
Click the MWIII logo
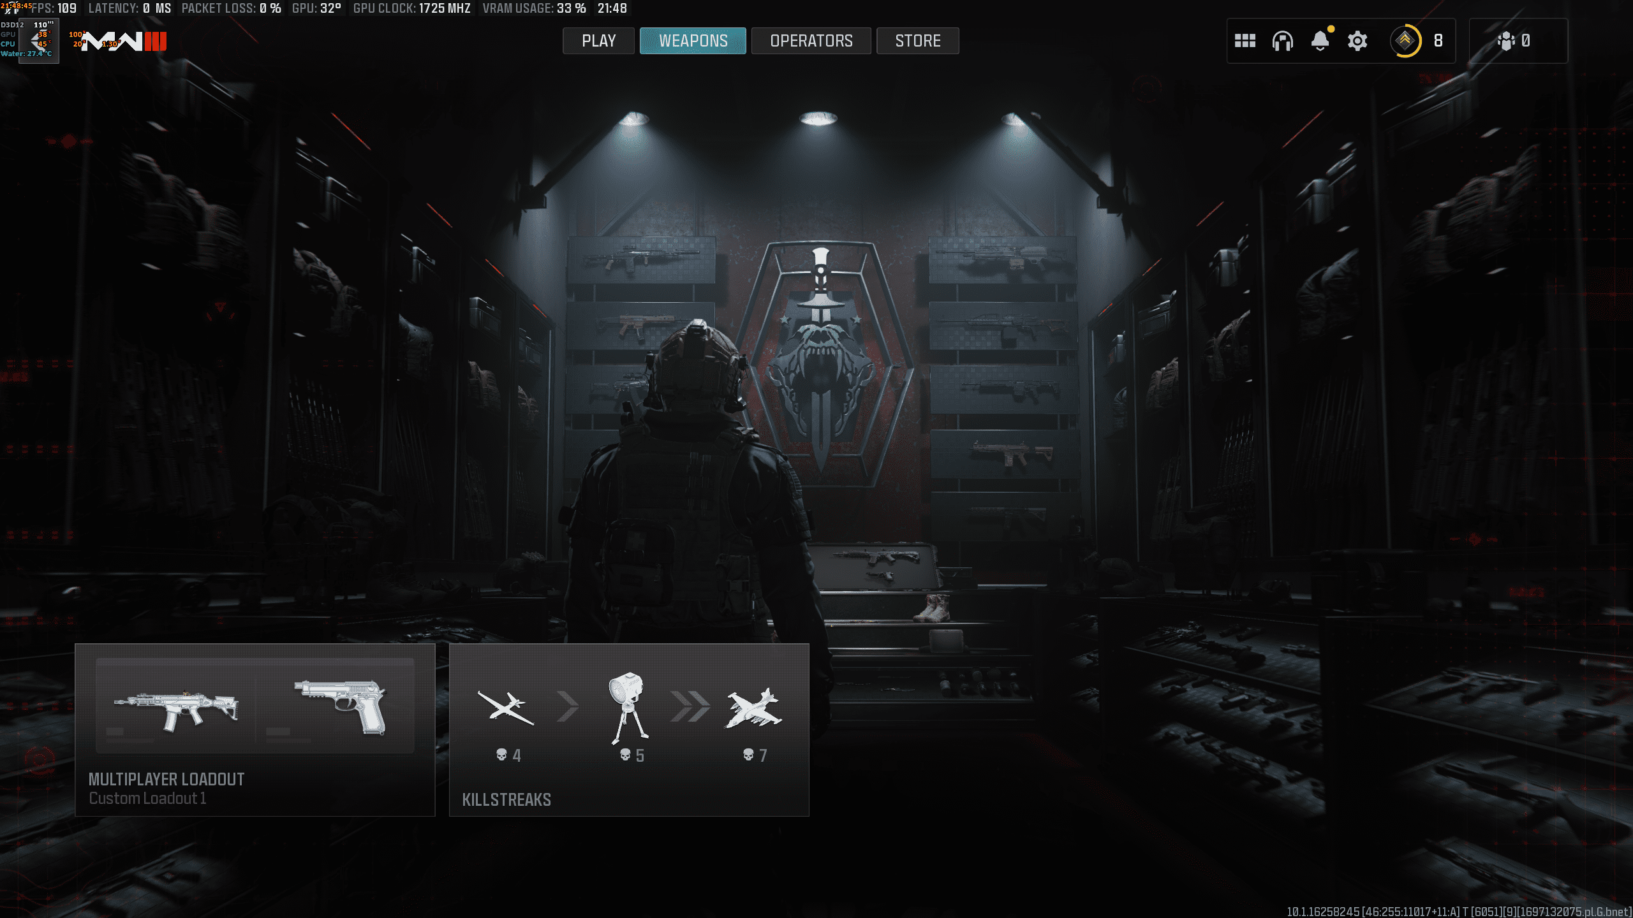[125, 41]
